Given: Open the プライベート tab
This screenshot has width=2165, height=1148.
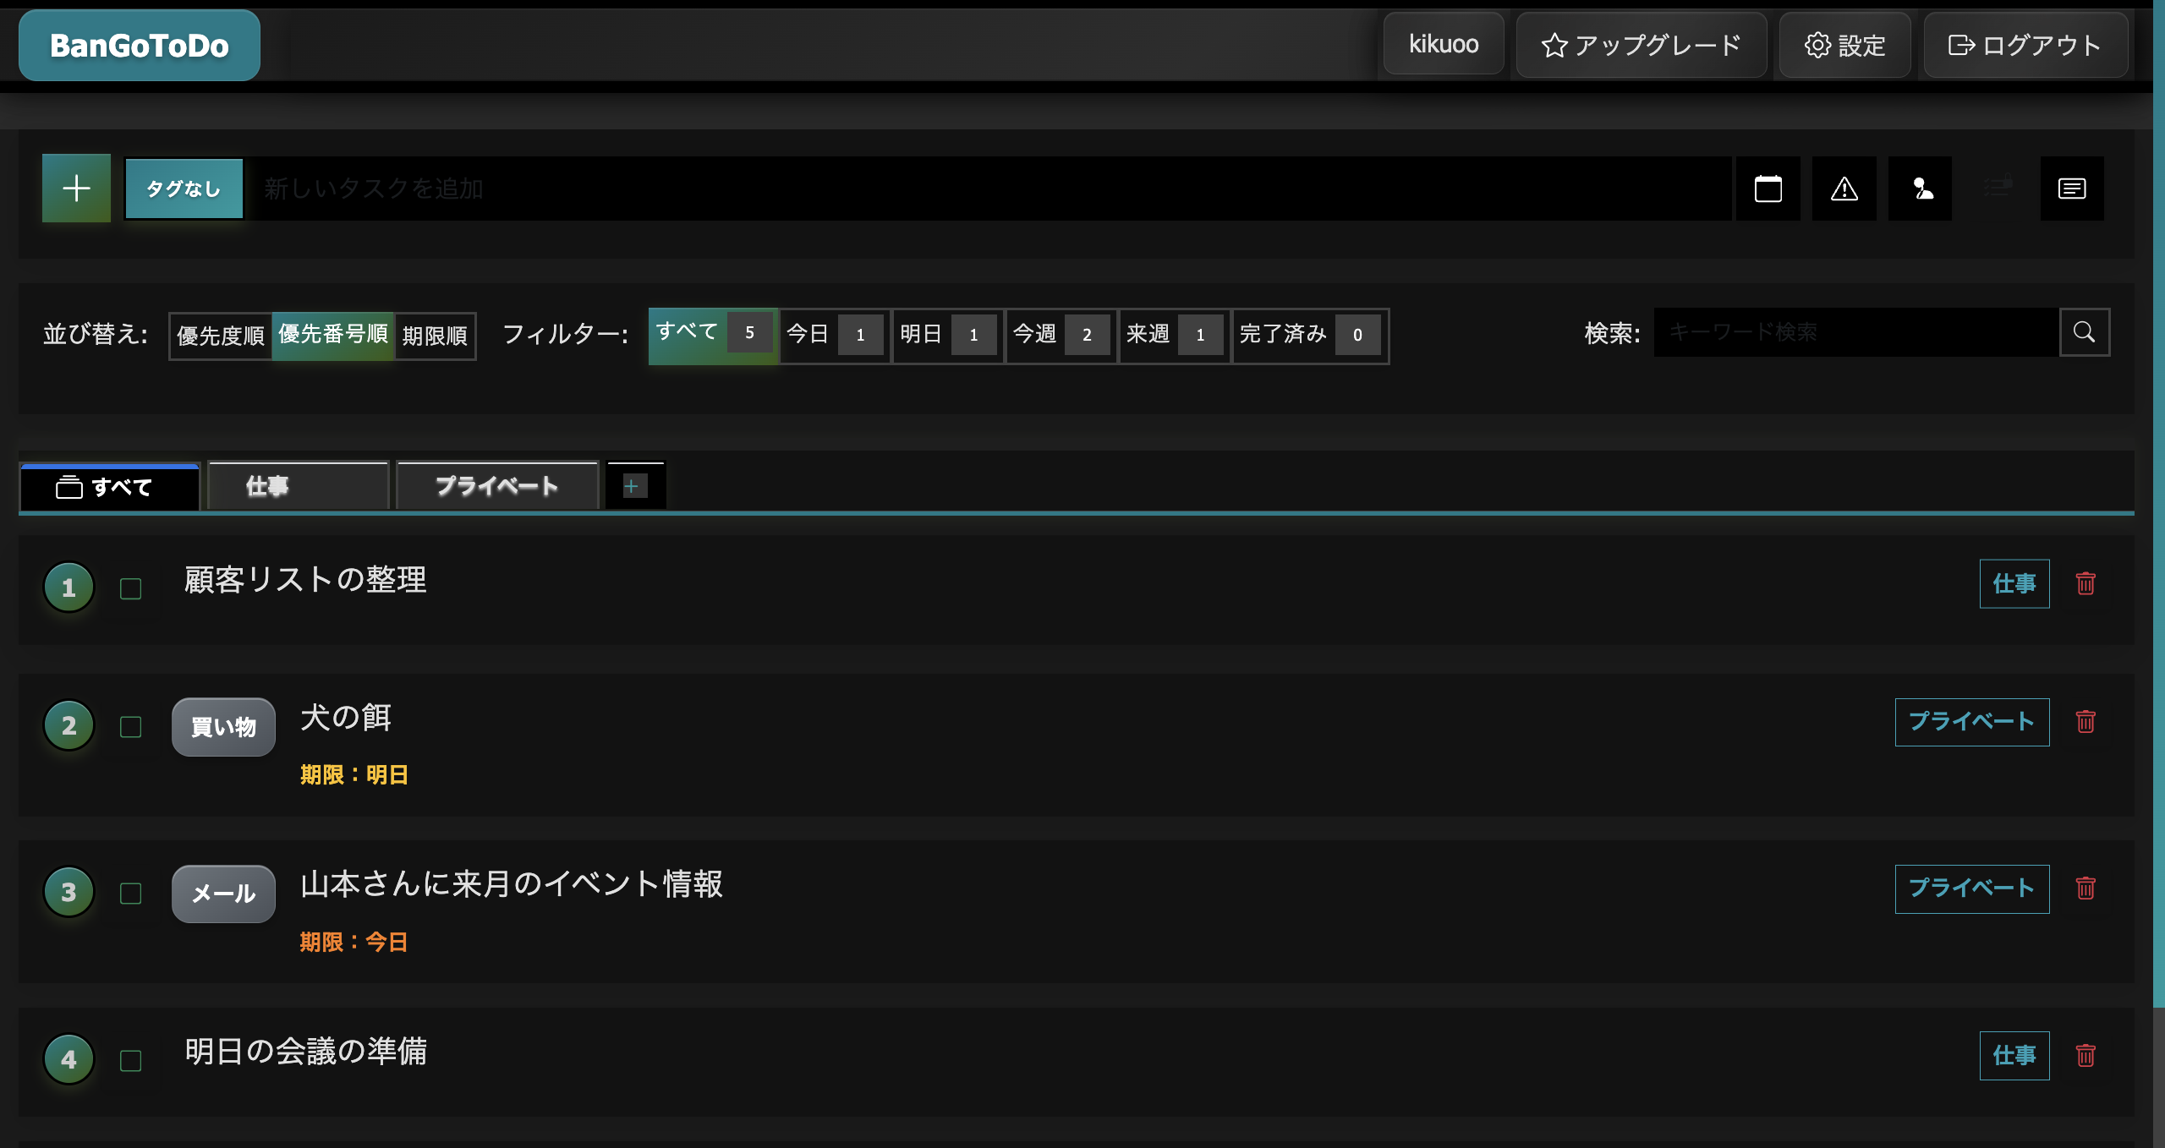Looking at the screenshot, I should tap(496, 486).
